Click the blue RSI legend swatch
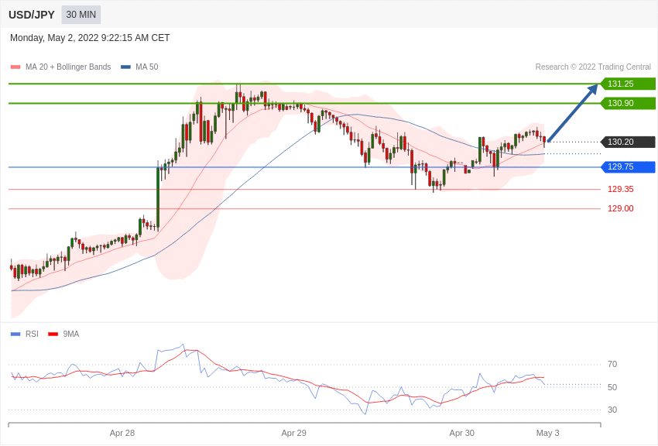Viewport: 658px width, 446px height. (x=15, y=334)
